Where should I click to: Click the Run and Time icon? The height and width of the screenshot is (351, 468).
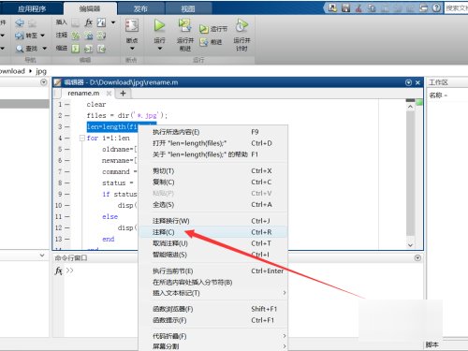241,25
